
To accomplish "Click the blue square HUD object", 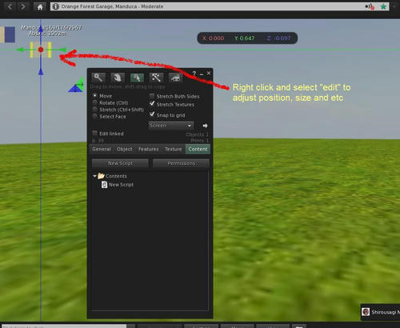I will [10, 34].
